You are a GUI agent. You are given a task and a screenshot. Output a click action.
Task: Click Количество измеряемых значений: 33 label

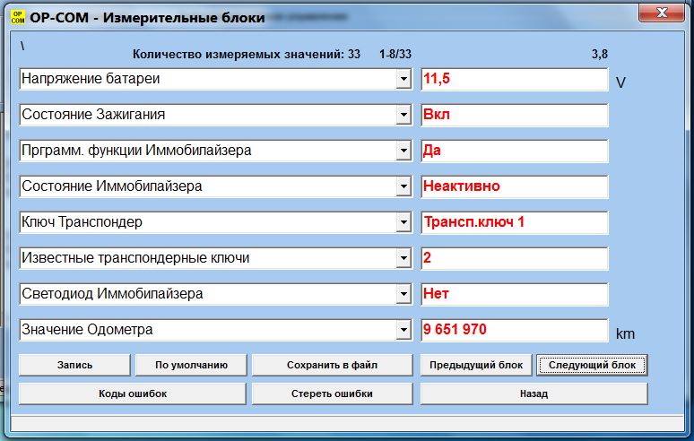247,55
